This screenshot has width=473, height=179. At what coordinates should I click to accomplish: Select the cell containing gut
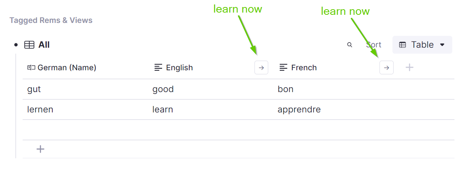(85, 89)
